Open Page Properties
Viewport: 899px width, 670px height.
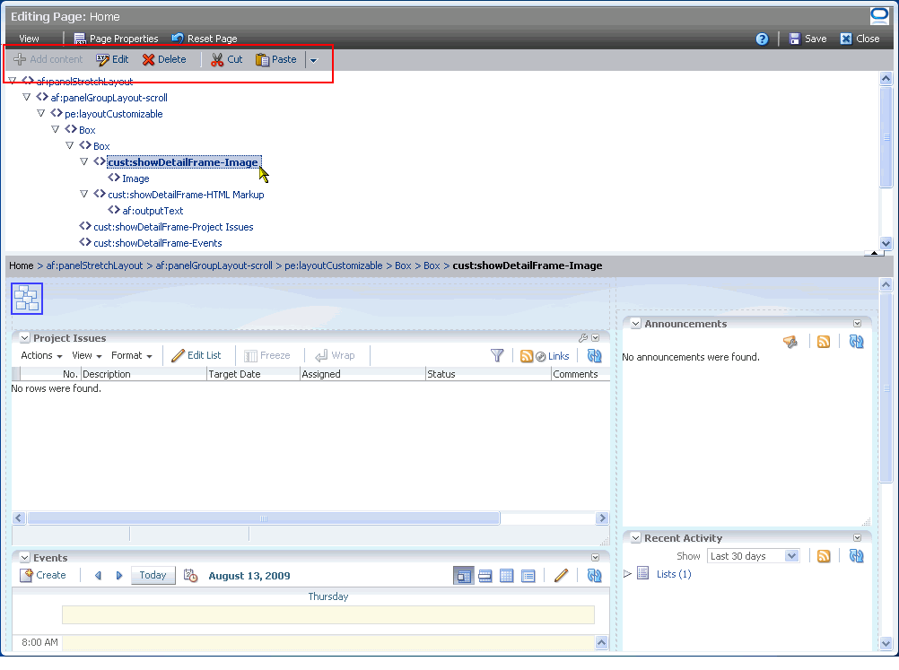click(x=117, y=39)
